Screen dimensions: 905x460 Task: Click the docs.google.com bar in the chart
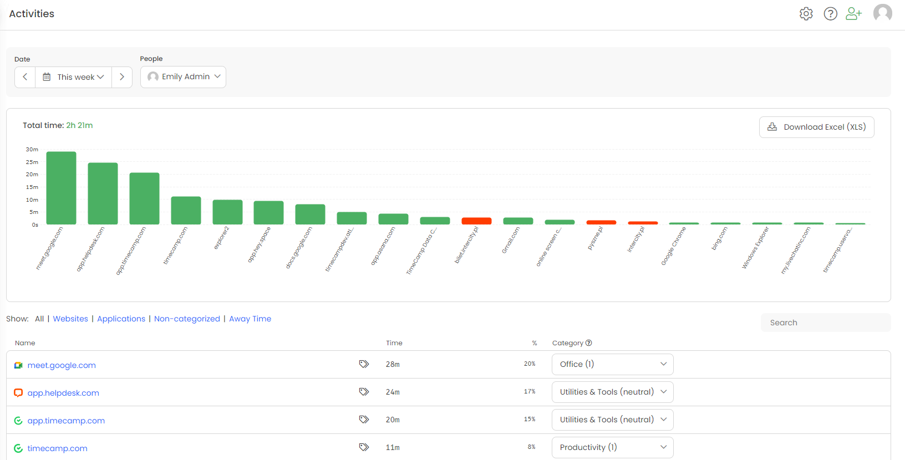tap(310, 214)
